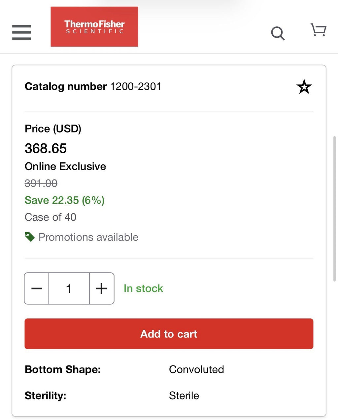Viewport: 338px width, 420px height.
Task: Decrease quantity with the minus button
Action: coord(37,288)
